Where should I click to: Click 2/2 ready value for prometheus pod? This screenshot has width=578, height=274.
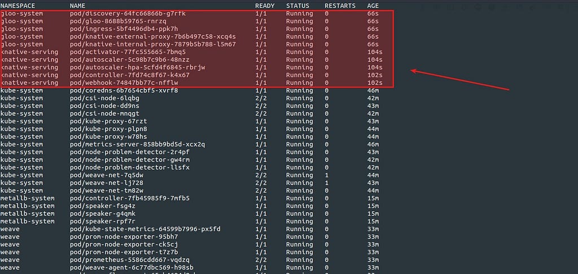point(261,260)
